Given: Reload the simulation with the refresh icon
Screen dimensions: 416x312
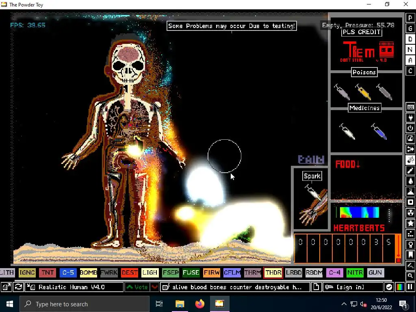Looking at the screenshot, I should click(x=18, y=287).
